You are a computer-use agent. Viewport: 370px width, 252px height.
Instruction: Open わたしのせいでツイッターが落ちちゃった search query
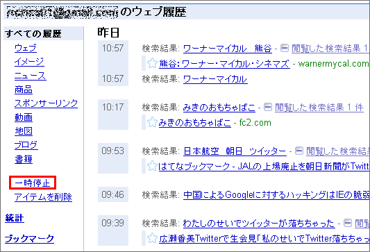(x=259, y=224)
